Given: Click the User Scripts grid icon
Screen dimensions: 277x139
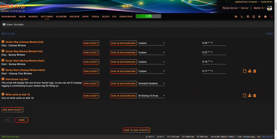Looking at the screenshot, I should [x=4, y=25].
